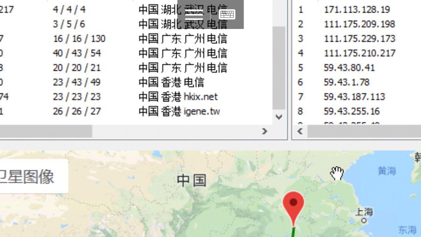Click the IP list horizontal scrollbar track
Viewport: 421px width, 237px height.
(x=362, y=131)
